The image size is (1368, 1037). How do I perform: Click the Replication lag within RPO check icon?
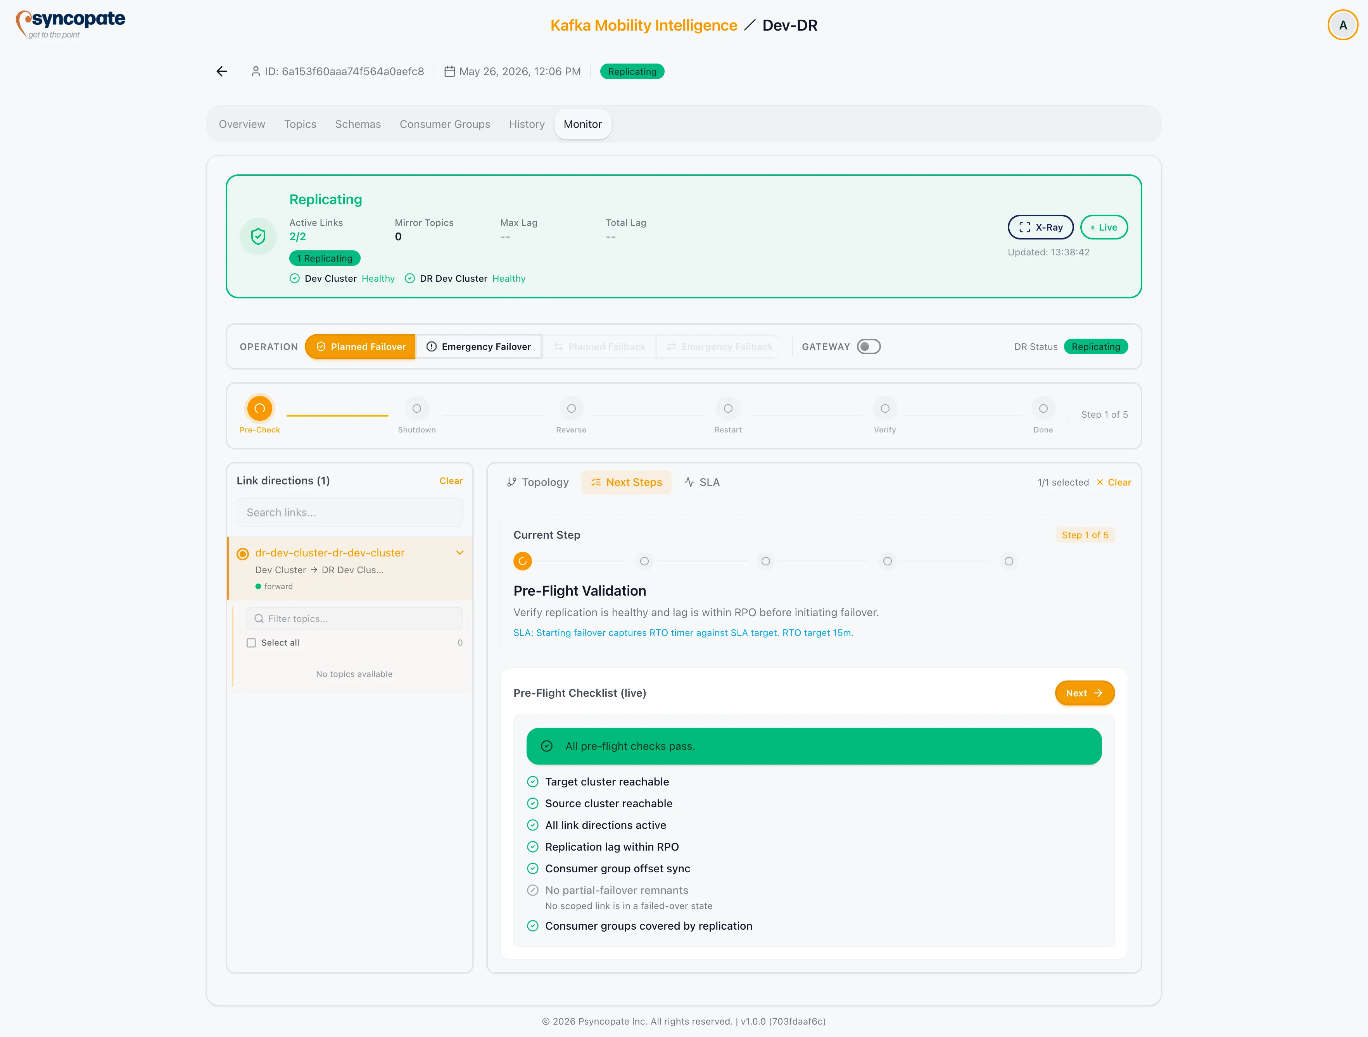click(x=532, y=847)
